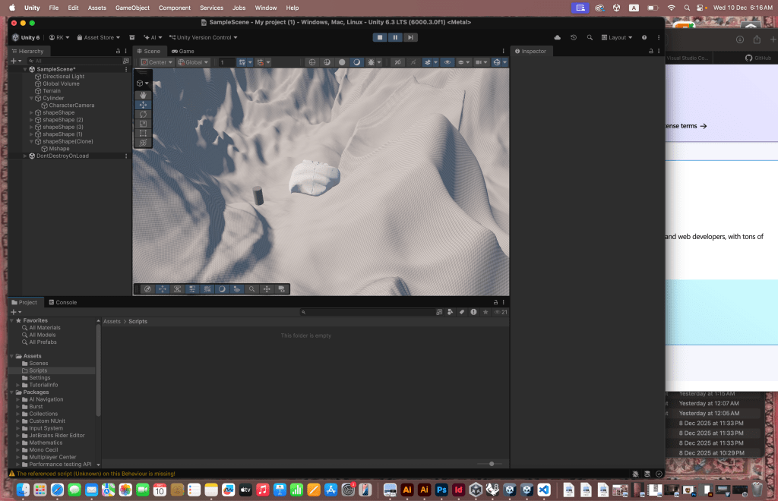Click the Step frame button
Screen dimensions: 778x501
click(410, 37)
